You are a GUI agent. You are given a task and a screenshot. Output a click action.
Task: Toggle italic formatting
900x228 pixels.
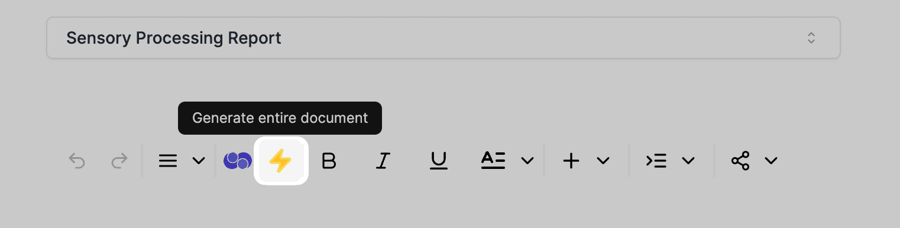pos(383,161)
